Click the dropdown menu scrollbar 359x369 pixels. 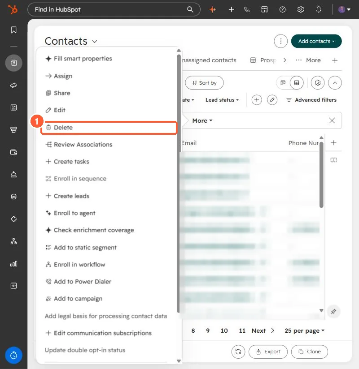pyautogui.click(x=179, y=184)
